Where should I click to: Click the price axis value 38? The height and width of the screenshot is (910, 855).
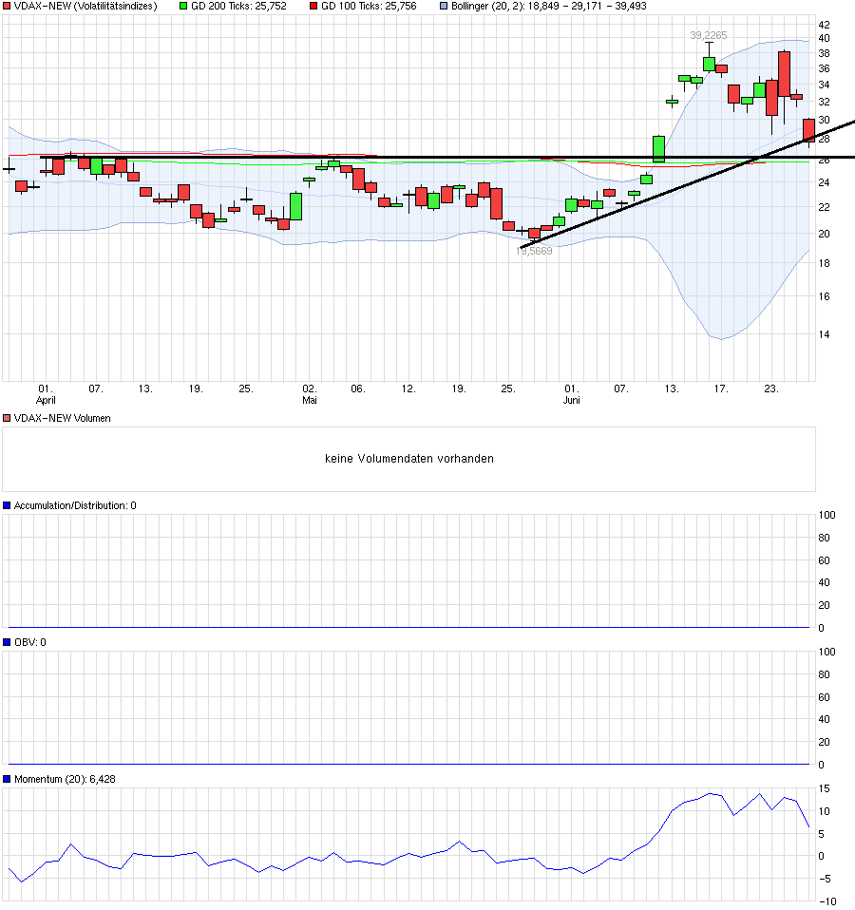tap(824, 53)
